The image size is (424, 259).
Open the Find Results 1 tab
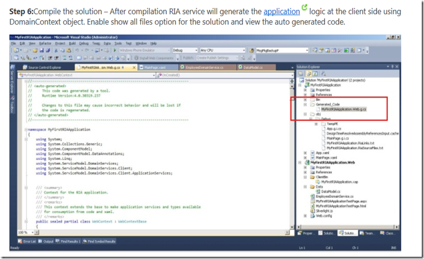pyautogui.click(x=68, y=241)
